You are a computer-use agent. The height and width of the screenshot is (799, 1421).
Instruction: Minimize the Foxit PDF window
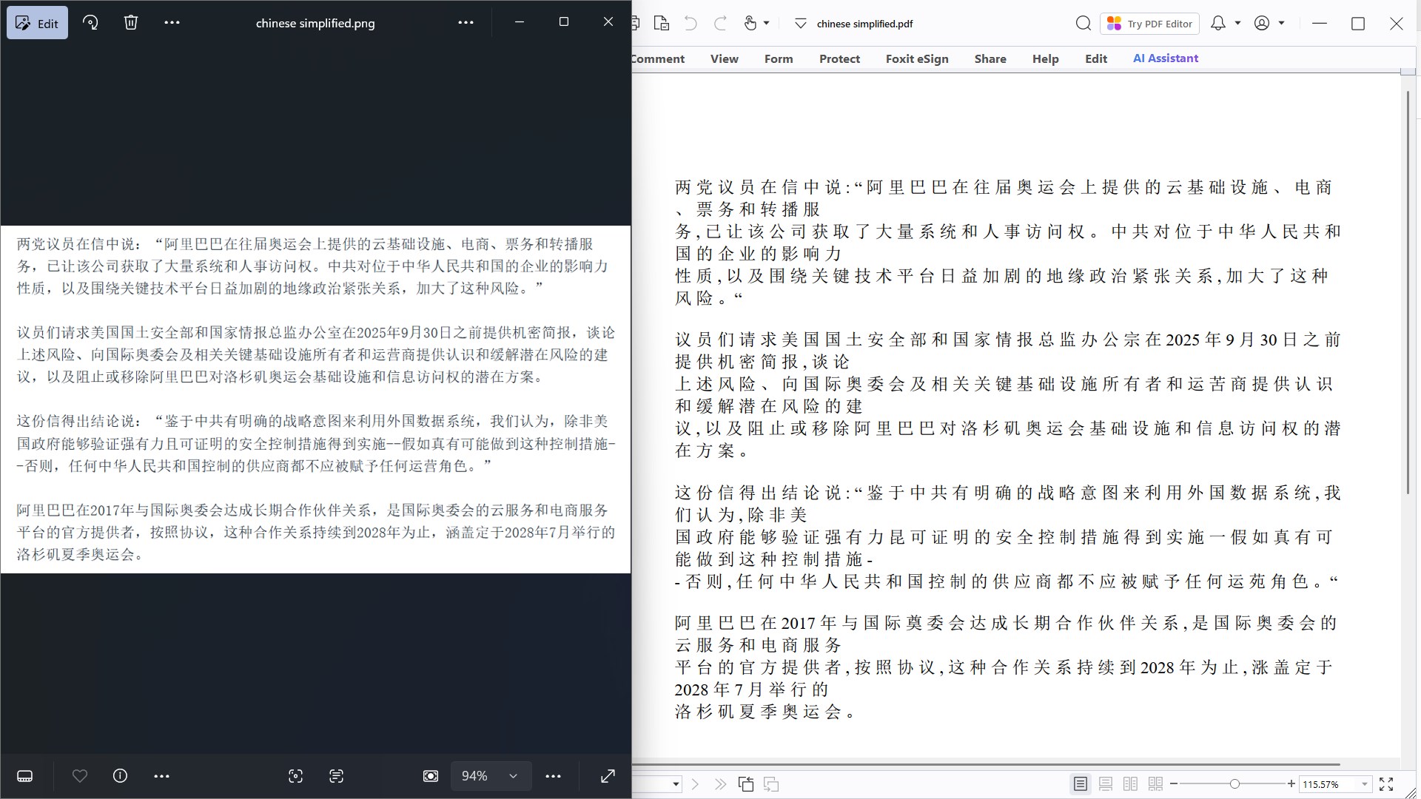point(1320,24)
